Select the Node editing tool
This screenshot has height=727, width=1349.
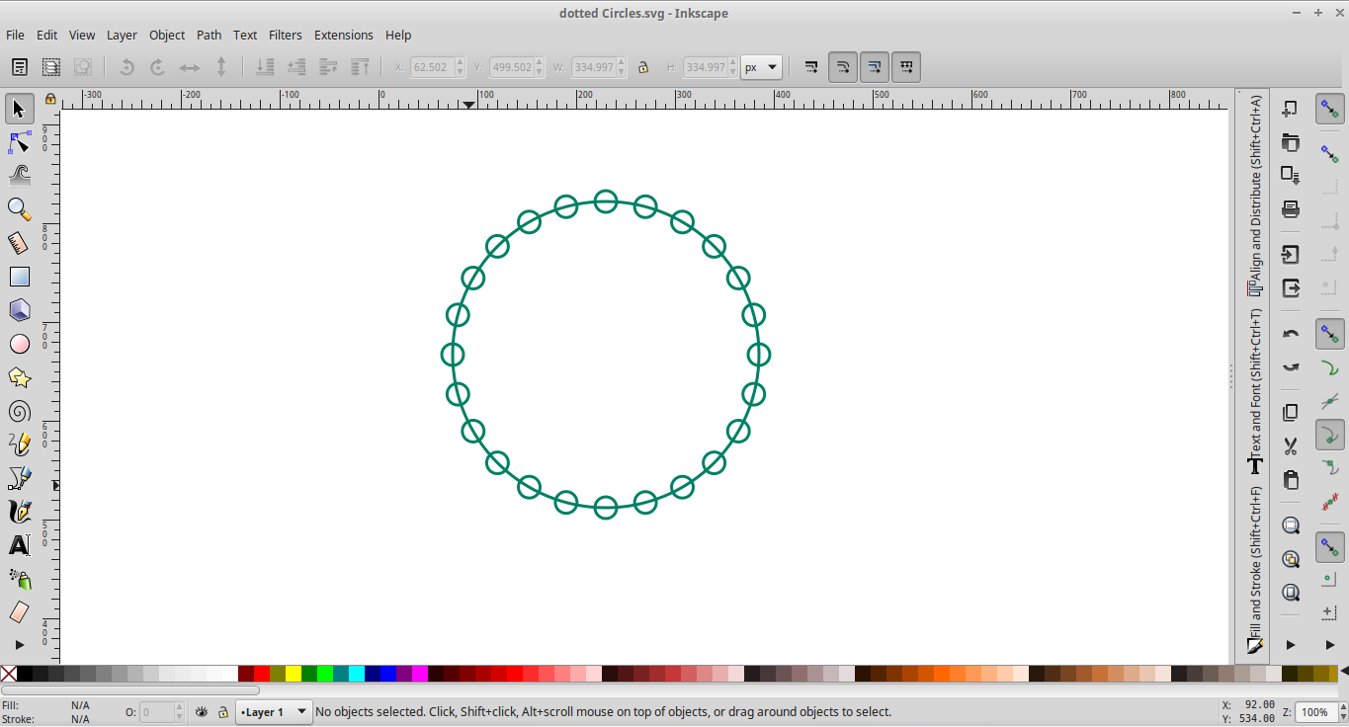(x=19, y=142)
